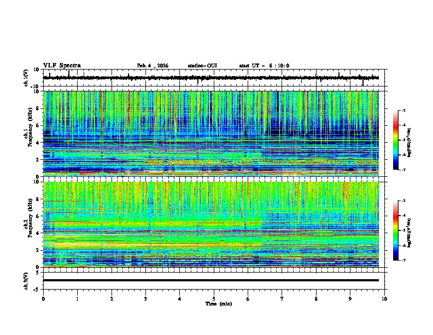Click time axis tick label 6
The width and height of the screenshot is (433, 335).
[248, 299]
